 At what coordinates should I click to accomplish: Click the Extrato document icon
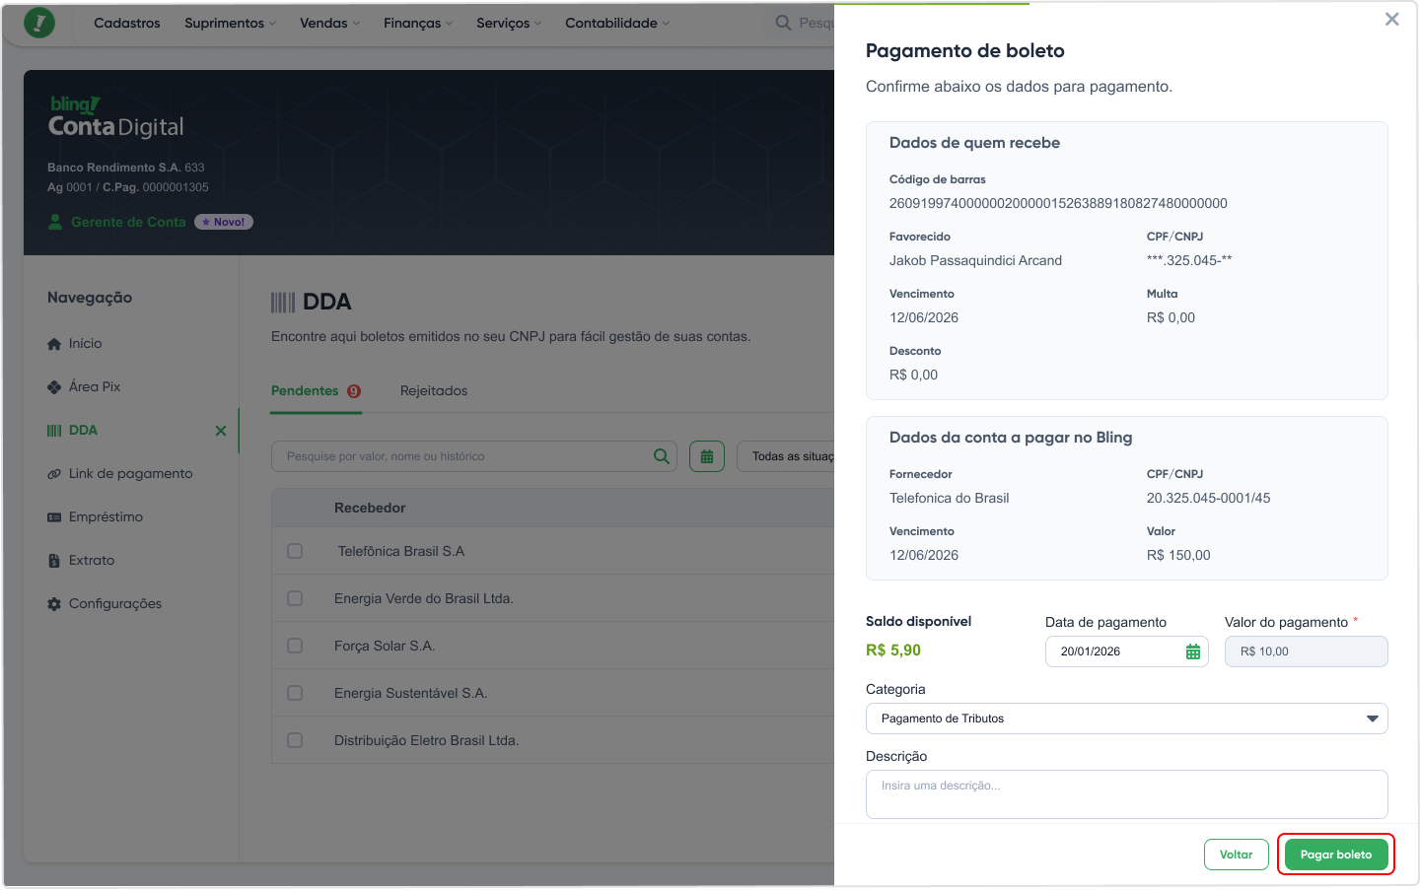coord(54,561)
